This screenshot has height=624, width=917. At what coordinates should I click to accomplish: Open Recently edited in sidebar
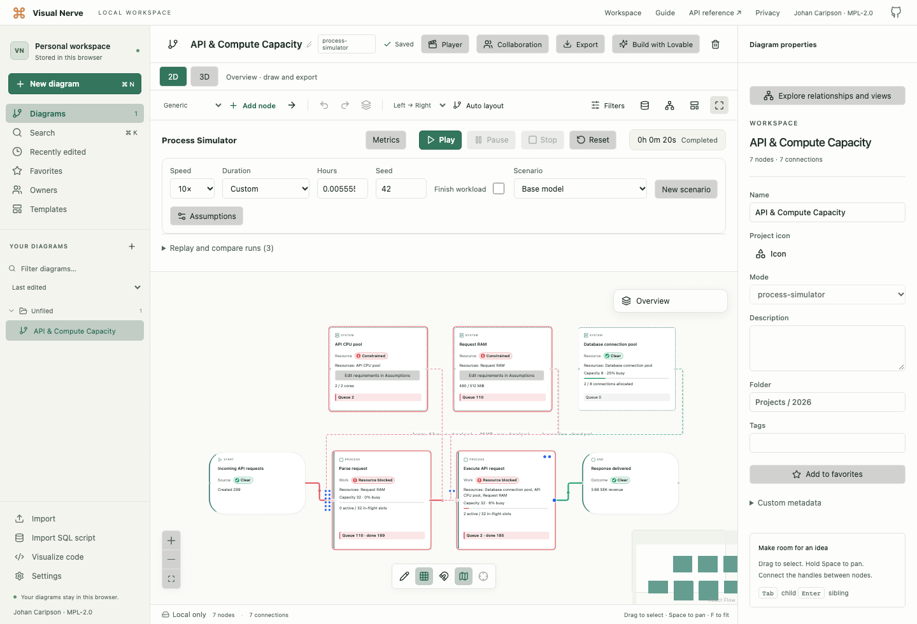coord(75,152)
